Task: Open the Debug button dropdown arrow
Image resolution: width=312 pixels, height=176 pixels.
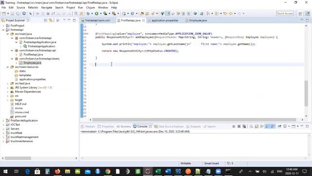Action: point(92,14)
